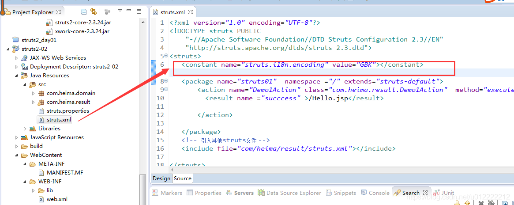Collapse the WebContent folder
The image size is (514, 205).
pos(17,155)
